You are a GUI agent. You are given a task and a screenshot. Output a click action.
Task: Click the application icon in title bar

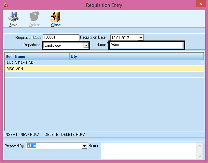pyautogui.click(x=5, y=5)
